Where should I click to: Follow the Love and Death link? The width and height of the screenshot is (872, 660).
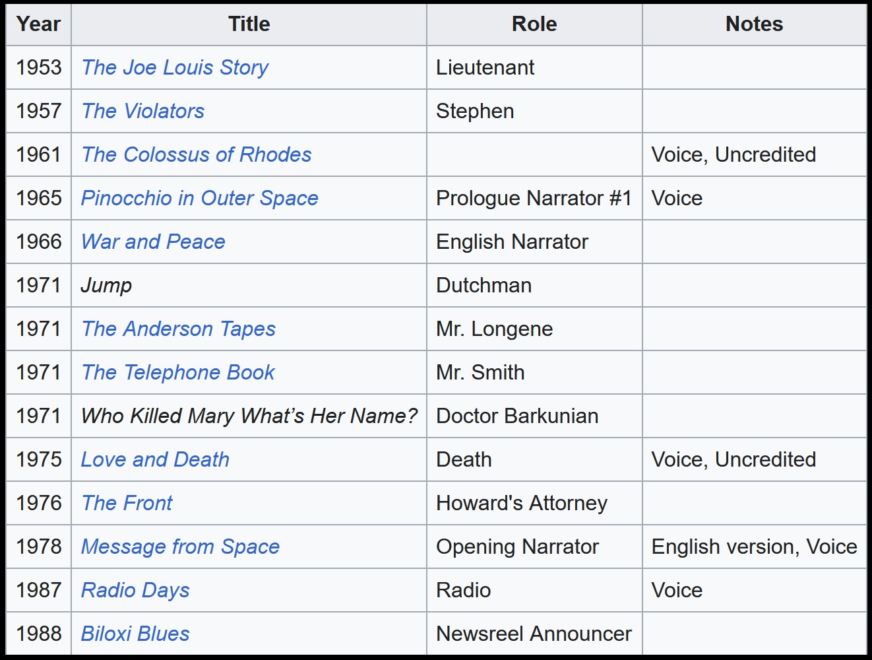click(155, 459)
